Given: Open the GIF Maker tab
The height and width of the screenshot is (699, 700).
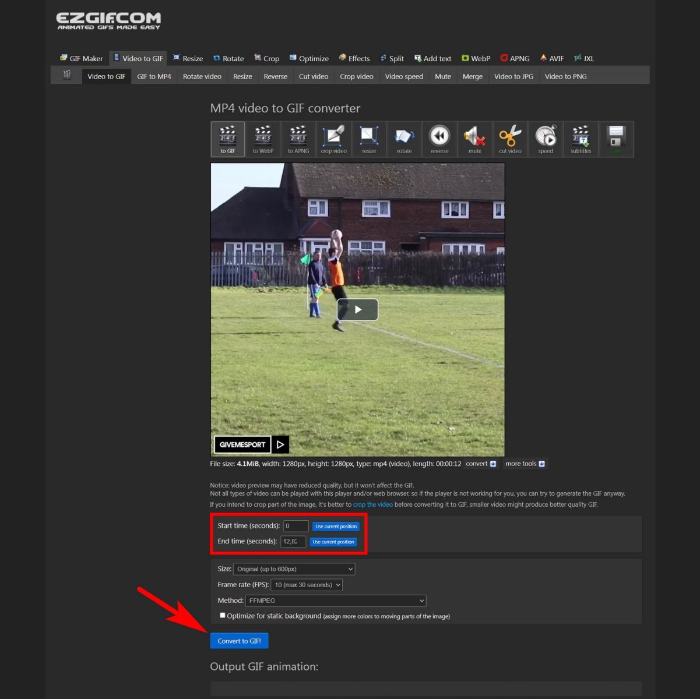Looking at the screenshot, I should pyautogui.click(x=81, y=58).
